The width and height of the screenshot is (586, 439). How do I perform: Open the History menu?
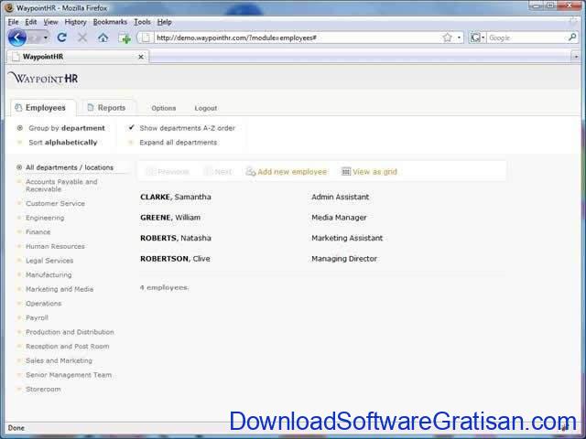click(75, 22)
